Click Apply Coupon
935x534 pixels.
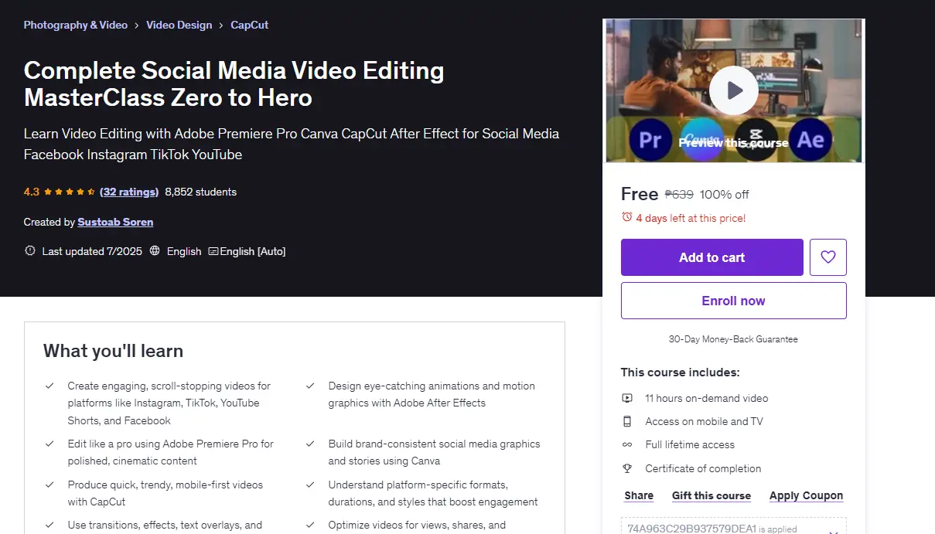point(807,495)
